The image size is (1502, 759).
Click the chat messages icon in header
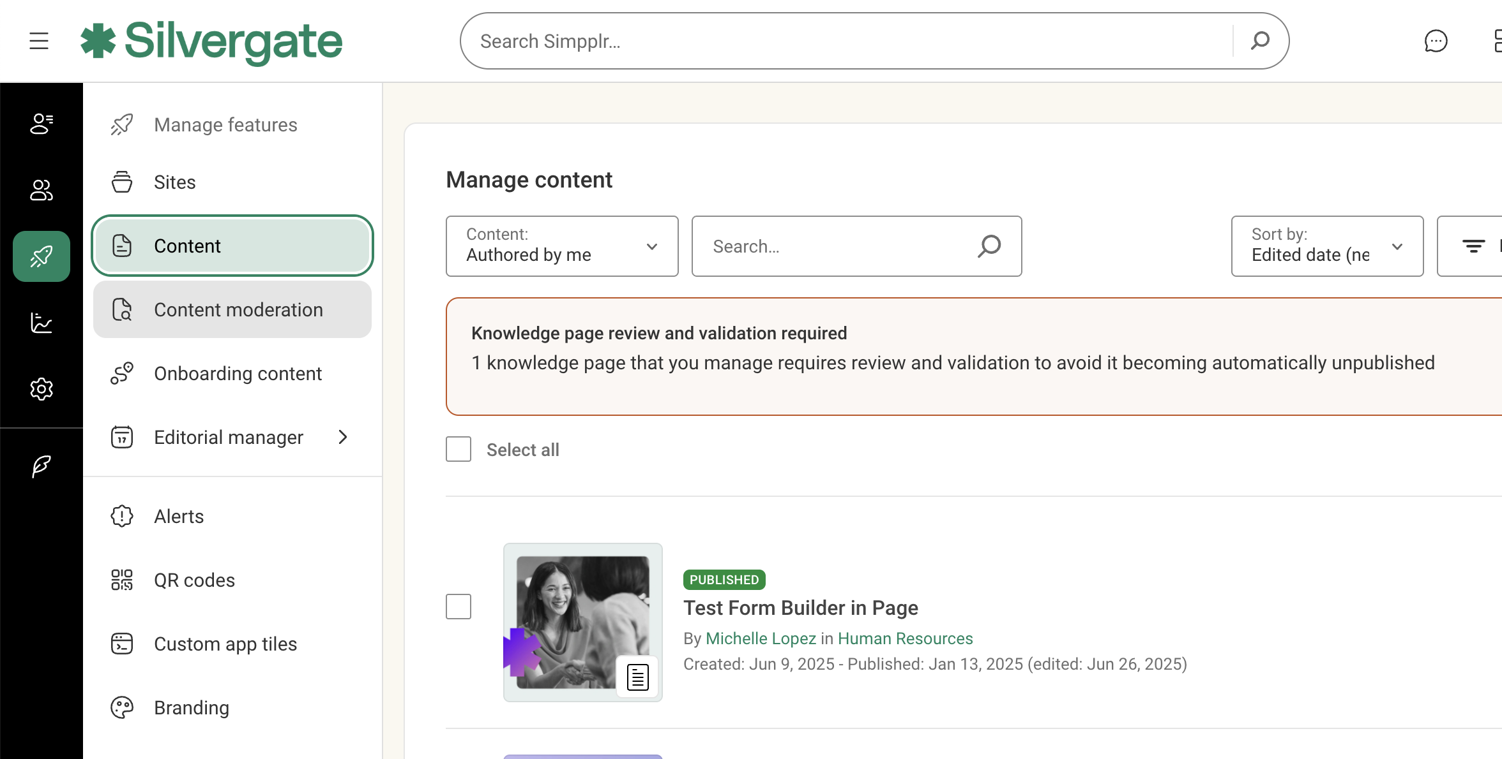coord(1436,41)
